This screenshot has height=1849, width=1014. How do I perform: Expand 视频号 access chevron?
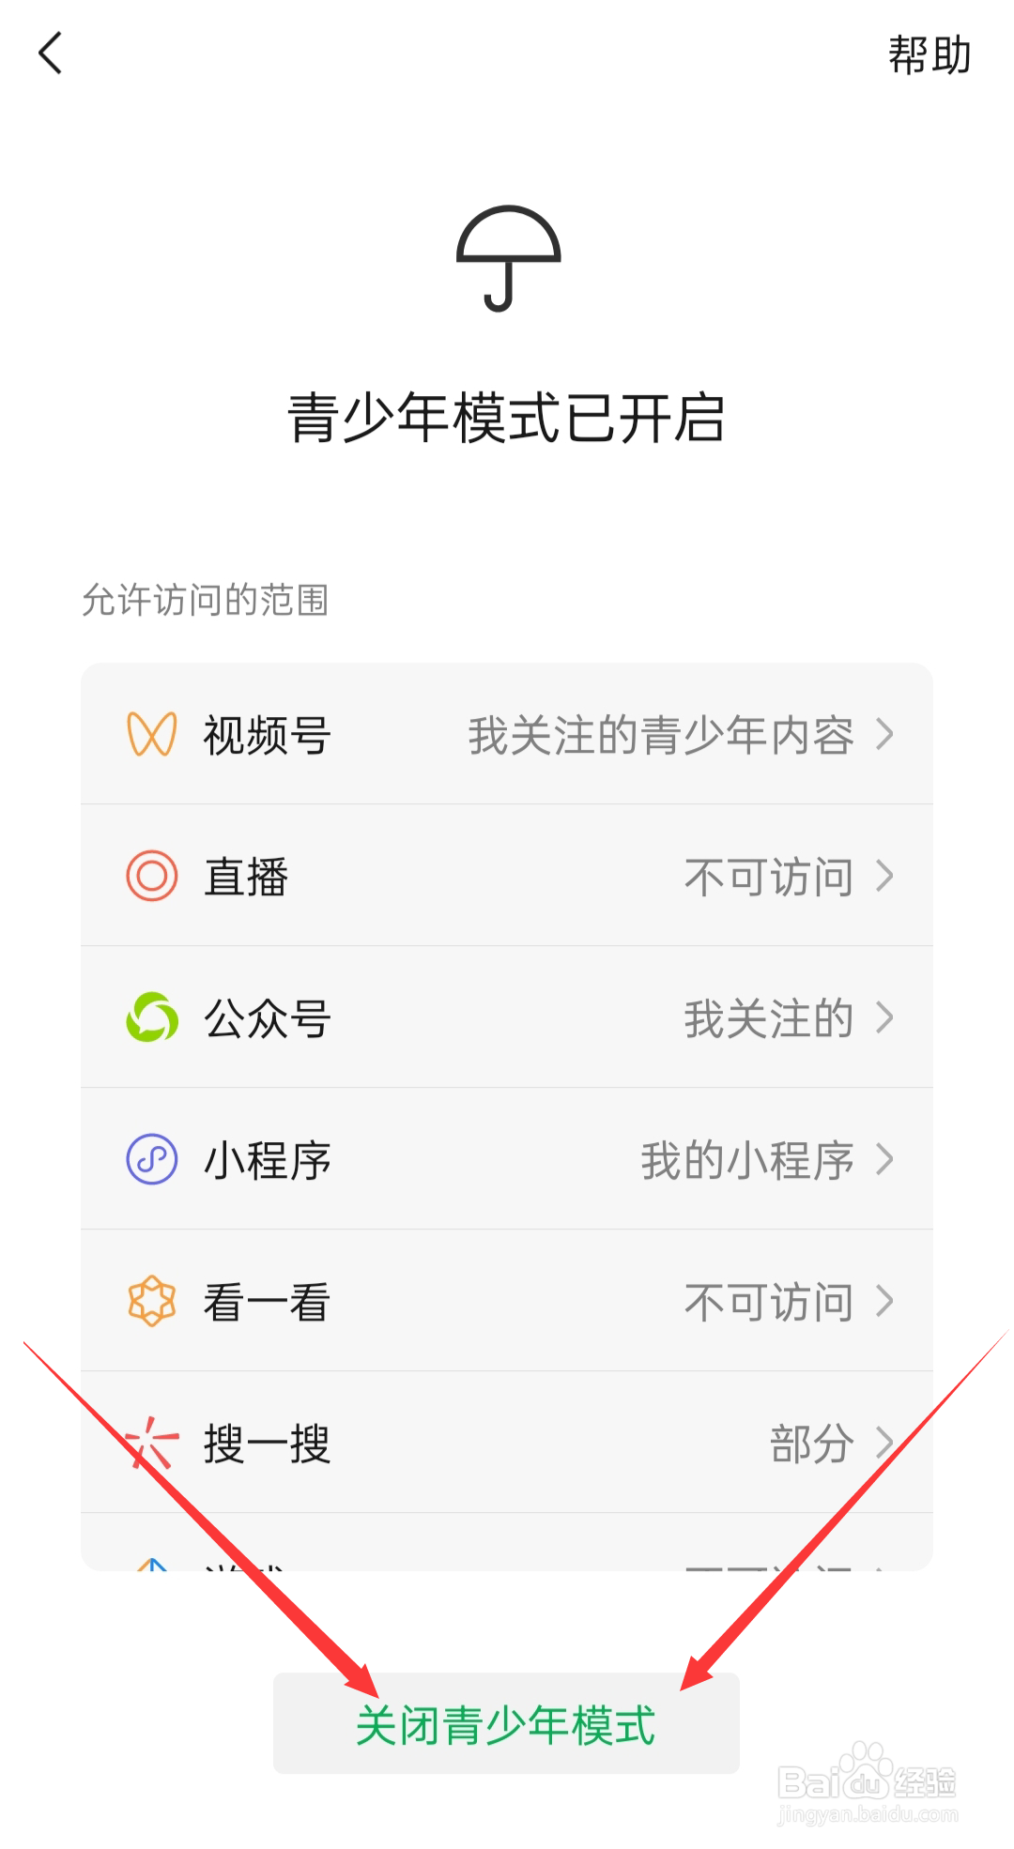[x=883, y=734]
